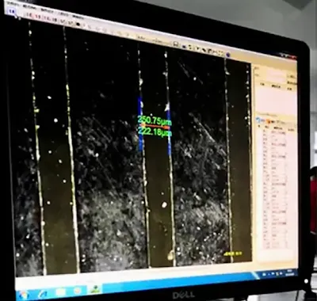This screenshot has height=301, width=317.
Task: Click the orange icon atop results list
Action: [268, 121]
